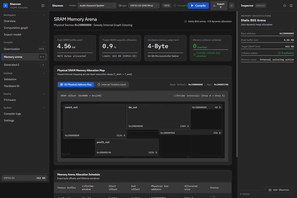Click Physical hex address column header

pos(160,188)
